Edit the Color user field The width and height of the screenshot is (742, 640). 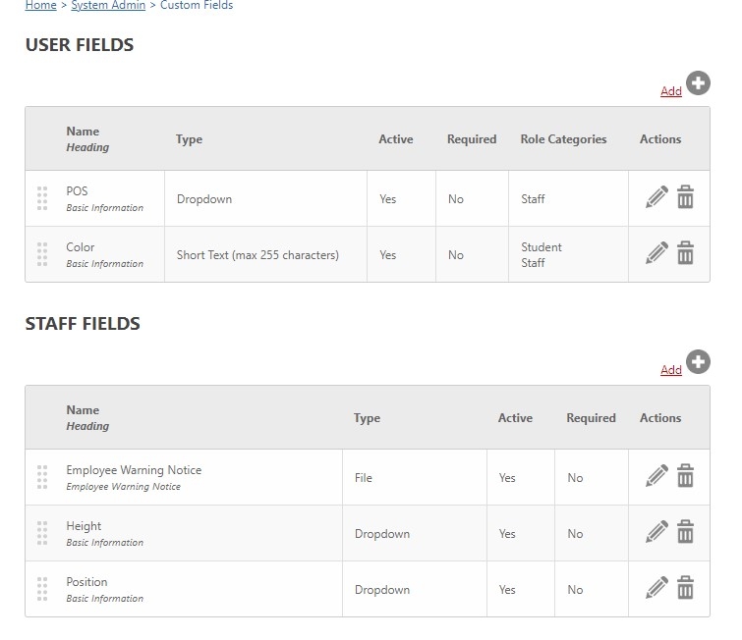(656, 253)
